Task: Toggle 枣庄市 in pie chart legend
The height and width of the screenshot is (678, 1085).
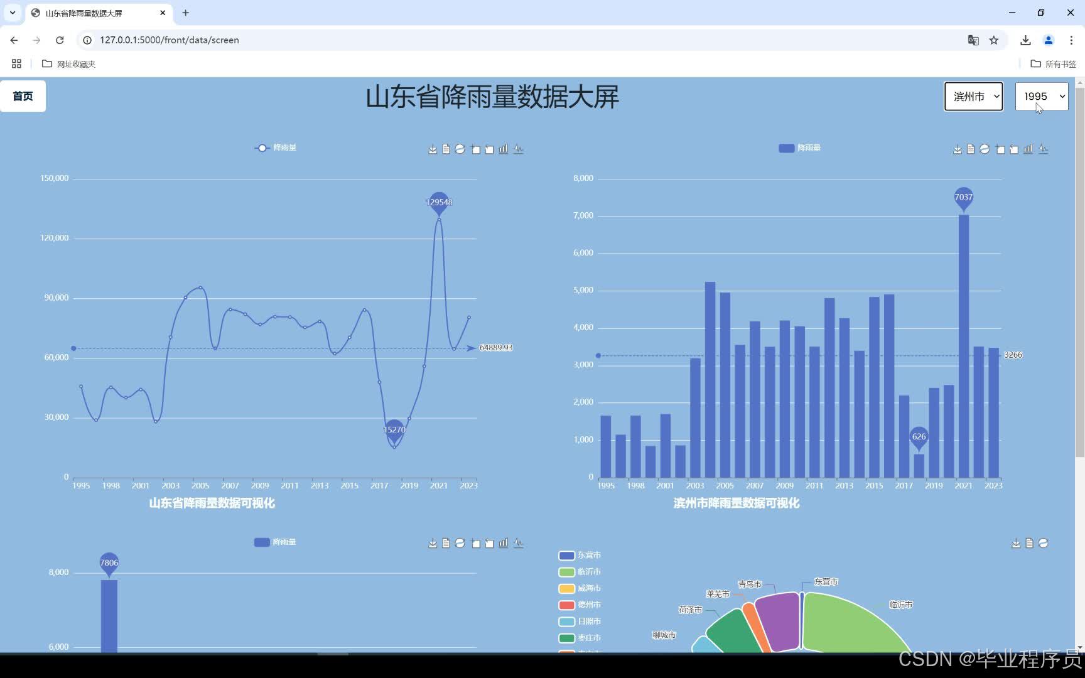Action: coord(580,638)
